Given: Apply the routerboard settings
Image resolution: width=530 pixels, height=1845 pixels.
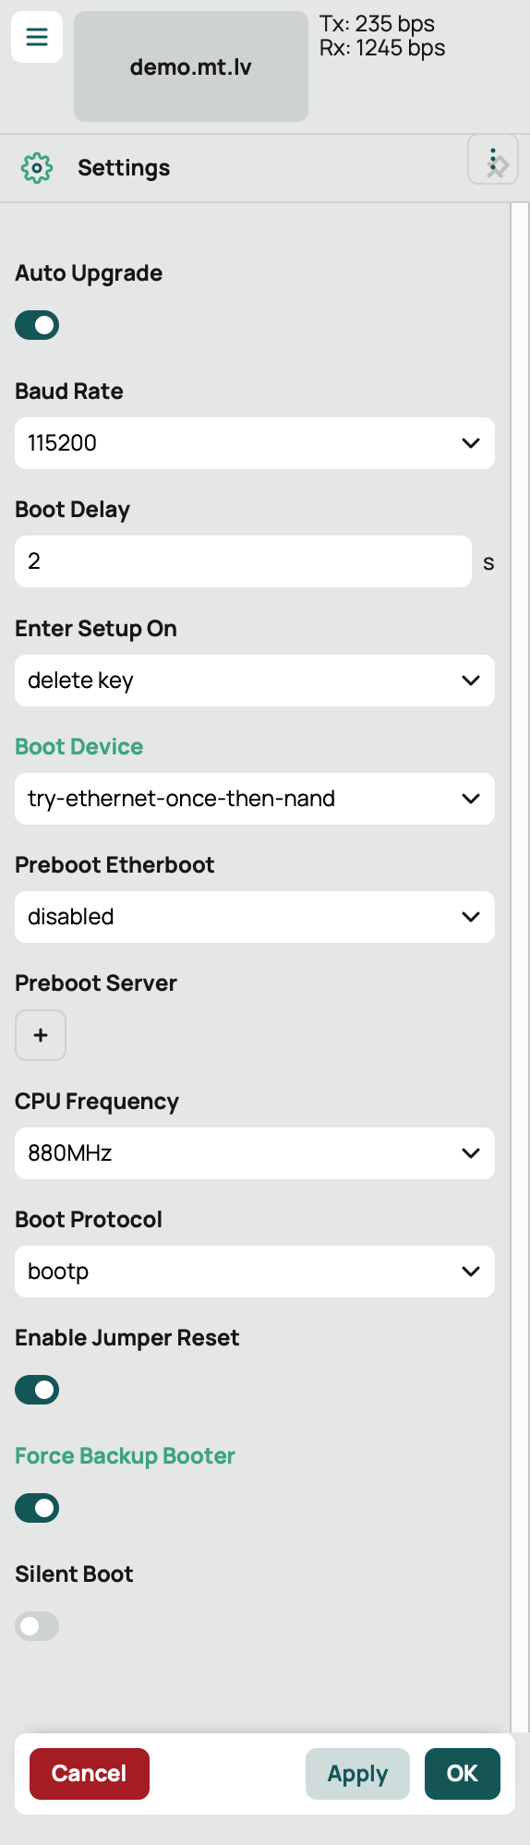Looking at the screenshot, I should 357,1774.
